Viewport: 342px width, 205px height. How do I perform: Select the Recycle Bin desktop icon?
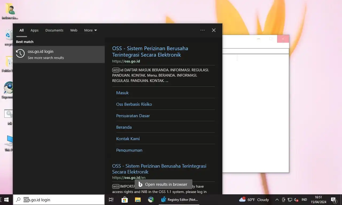(x=9, y=37)
